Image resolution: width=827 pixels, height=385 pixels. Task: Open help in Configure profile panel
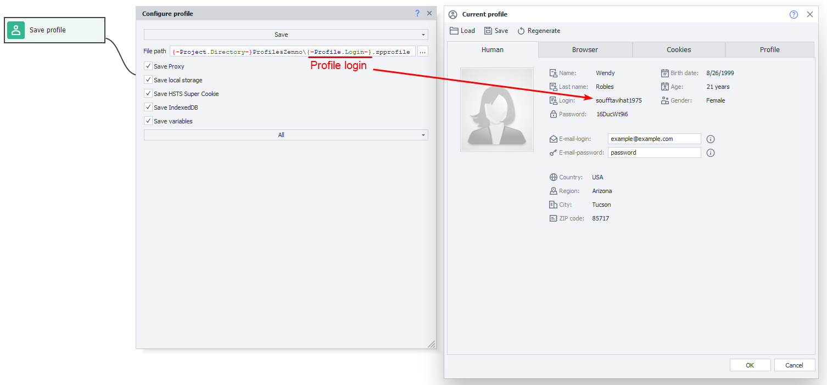(x=417, y=14)
